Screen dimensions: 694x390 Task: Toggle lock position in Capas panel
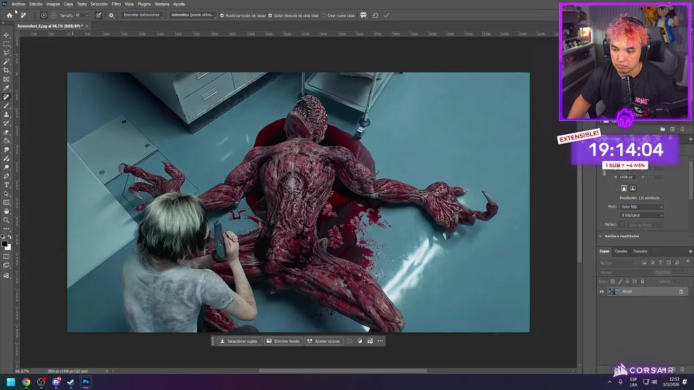point(628,282)
